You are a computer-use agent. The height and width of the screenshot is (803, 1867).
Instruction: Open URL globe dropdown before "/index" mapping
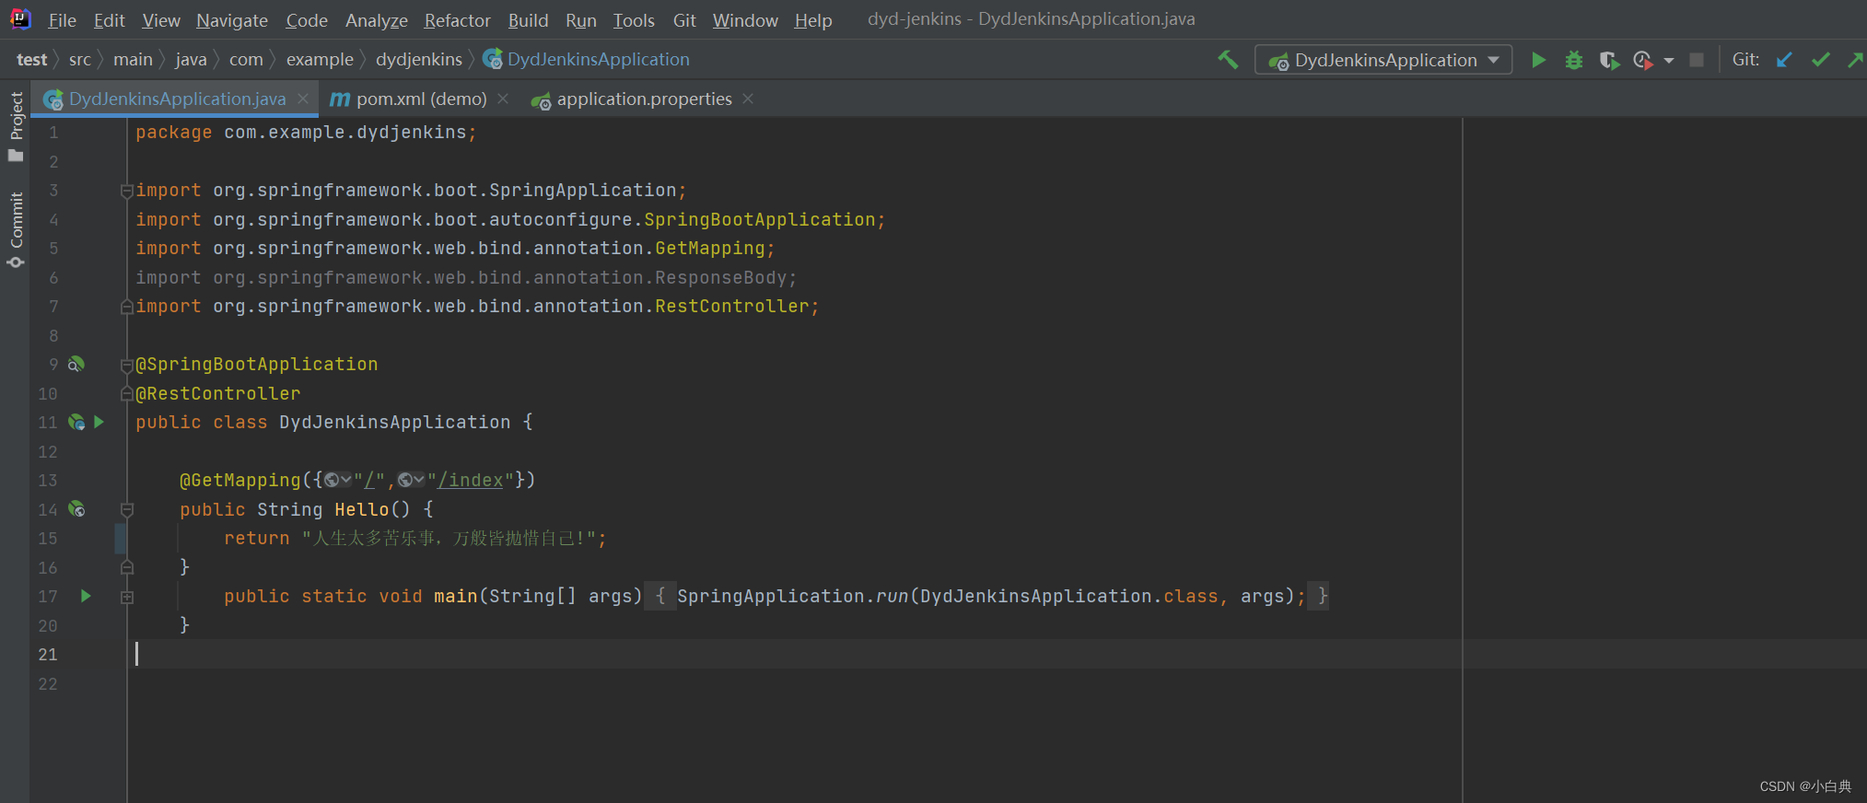411,480
